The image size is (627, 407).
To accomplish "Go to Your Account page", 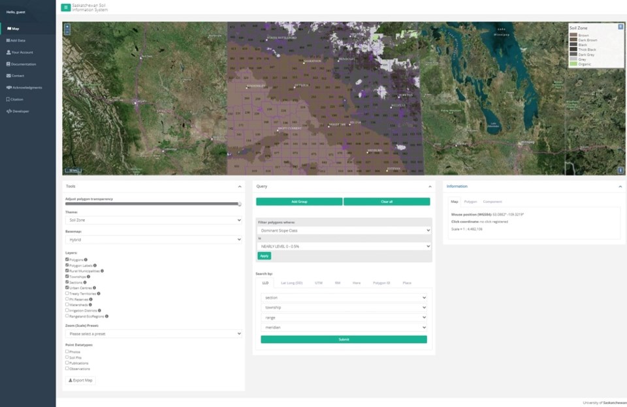I will (x=20, y=52).
